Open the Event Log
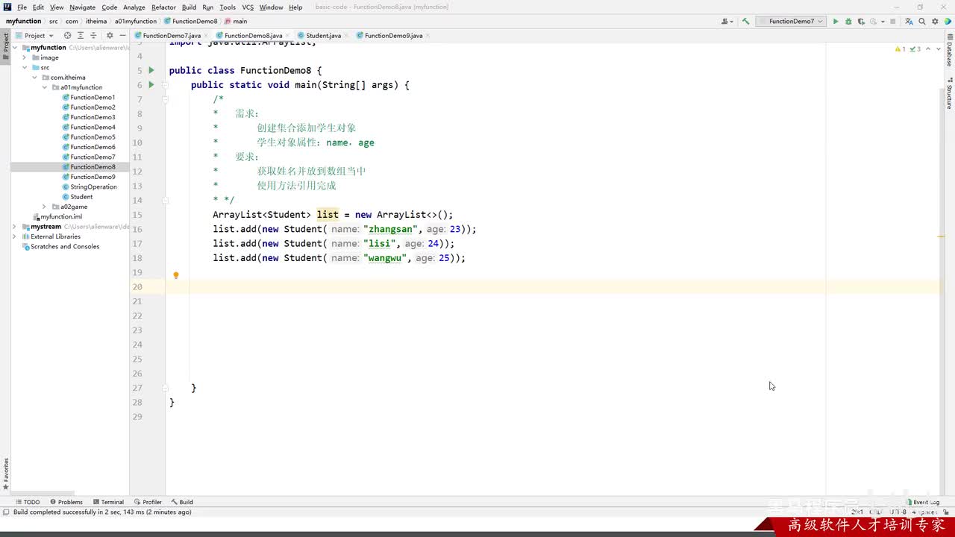Viewport: 955px width, 537px height. tap(922, 502)
